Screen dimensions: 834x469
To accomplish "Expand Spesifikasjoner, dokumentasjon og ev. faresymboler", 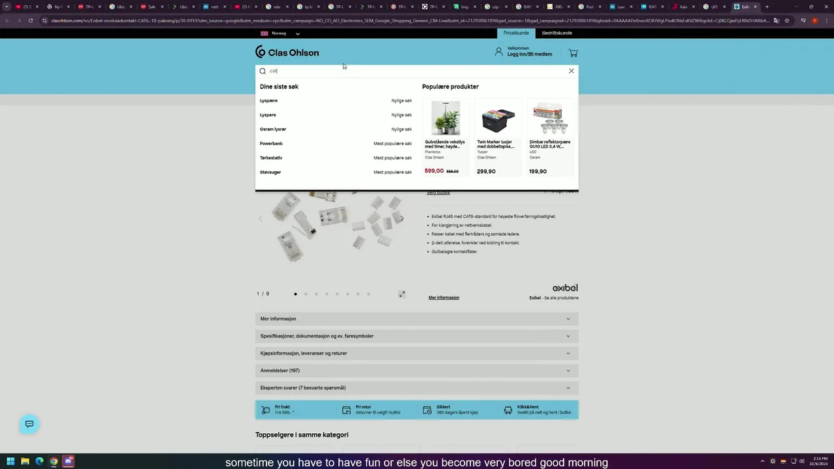I will [417, 336].
